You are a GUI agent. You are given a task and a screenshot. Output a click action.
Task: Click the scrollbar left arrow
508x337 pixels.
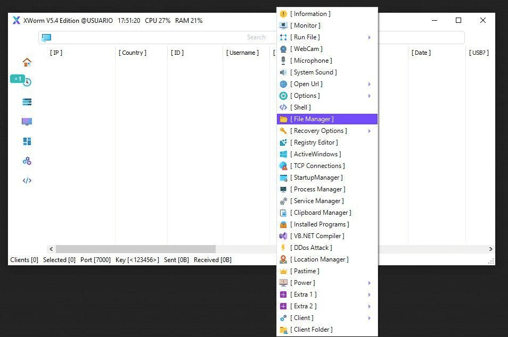51,249
